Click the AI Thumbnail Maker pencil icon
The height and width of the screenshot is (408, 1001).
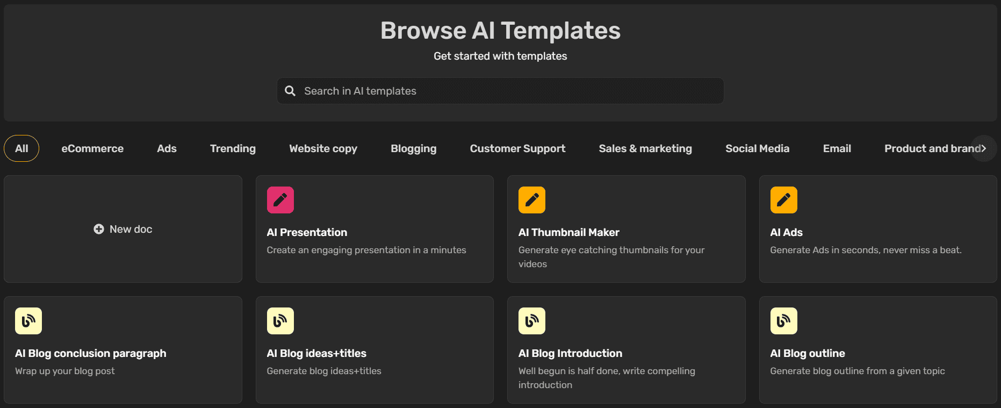(532, 200)
